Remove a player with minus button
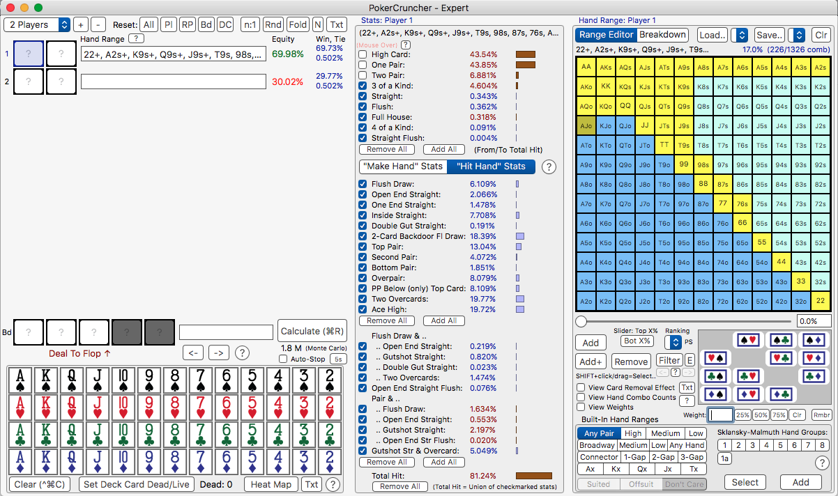 point(99,24)
